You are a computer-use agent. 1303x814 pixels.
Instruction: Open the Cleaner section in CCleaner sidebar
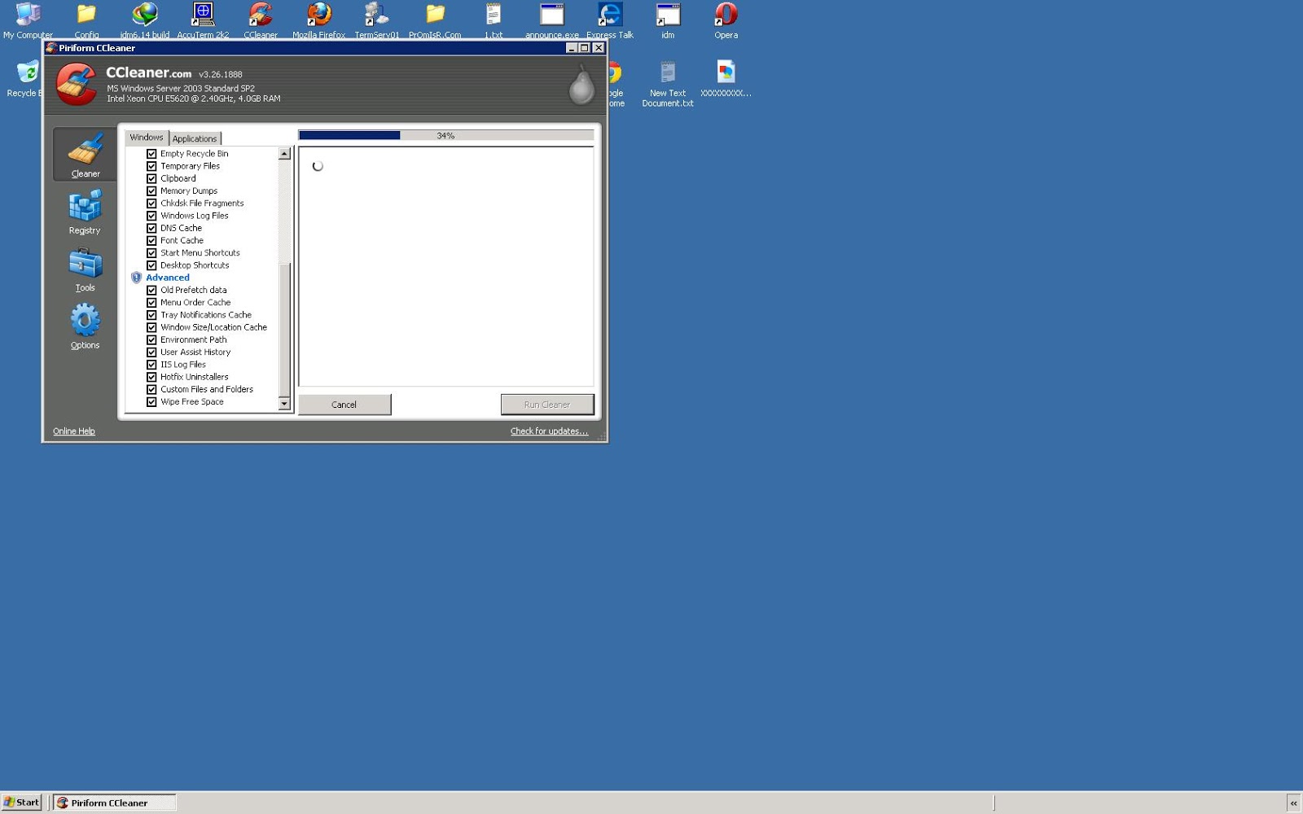pos(85,155)
